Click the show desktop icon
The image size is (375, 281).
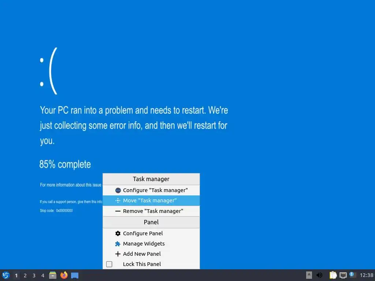[x=75, y=276]
